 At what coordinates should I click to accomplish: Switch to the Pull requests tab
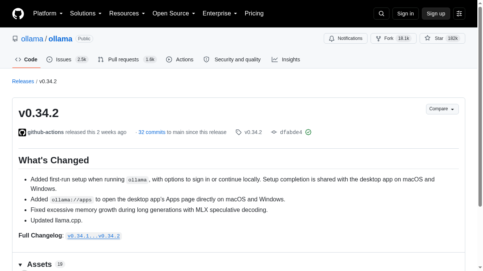pyautogui.click(x=127, y=59)
